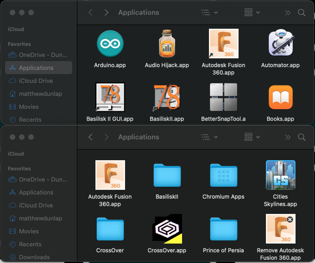Screen dimensions: 315x263
Task: Select Autodesk Fusion 360.app in bottom window
Action: (x=110, y=175)
